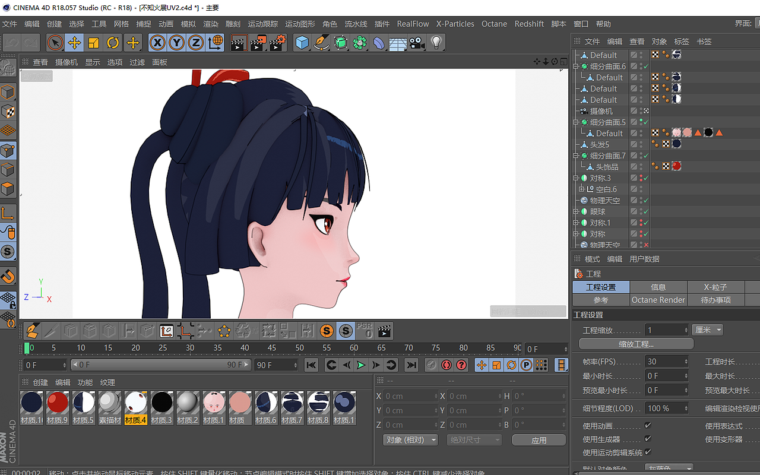
Task: Select the Rotate tool in the toolbar
Action: [112, 43]
